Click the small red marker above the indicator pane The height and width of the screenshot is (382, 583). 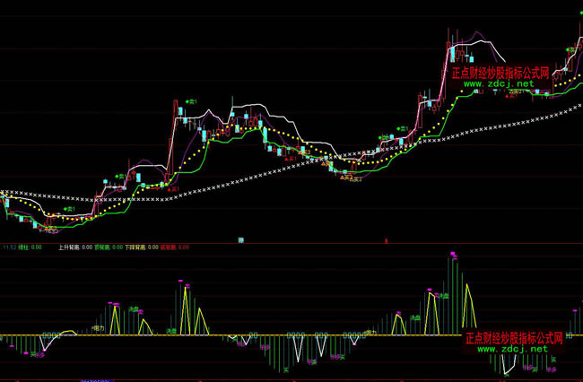(386, 239)
